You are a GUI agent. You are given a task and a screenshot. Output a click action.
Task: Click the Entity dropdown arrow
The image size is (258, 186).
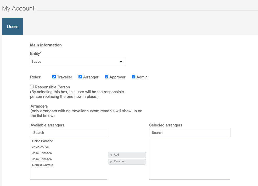click(121, 62)
